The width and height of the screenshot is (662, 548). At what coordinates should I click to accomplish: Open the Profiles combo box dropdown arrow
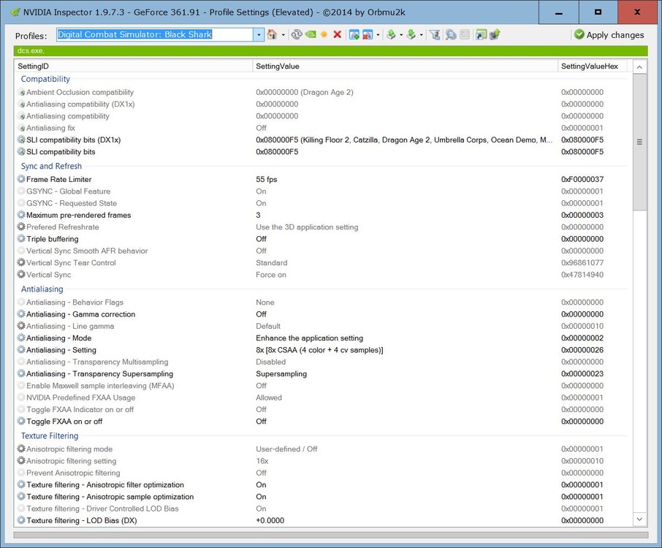point(259,35)
